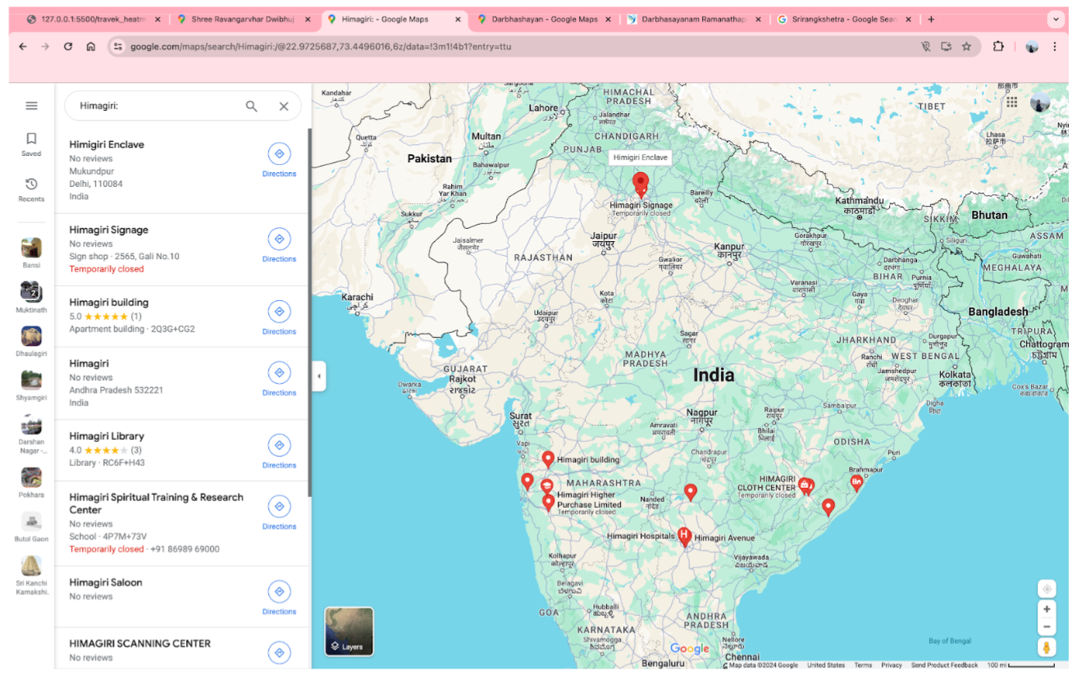
Task: Open Recents in the sidebar
Action: [31, 189]
